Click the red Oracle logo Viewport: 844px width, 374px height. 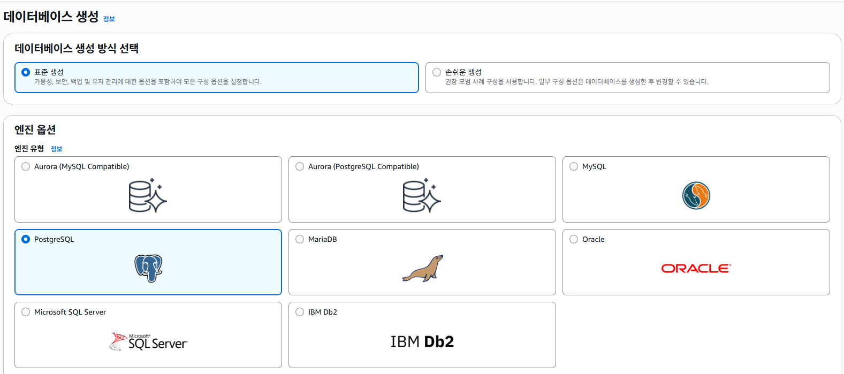(696, 268)
